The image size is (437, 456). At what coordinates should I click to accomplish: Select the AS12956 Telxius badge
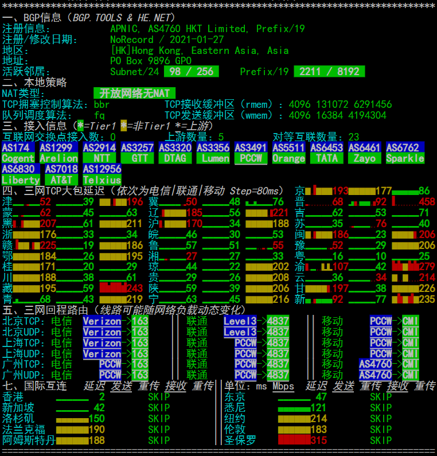tap(102, 174)
